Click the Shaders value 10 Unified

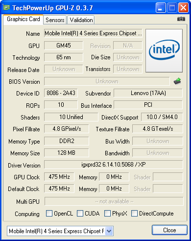click(71, 117)
